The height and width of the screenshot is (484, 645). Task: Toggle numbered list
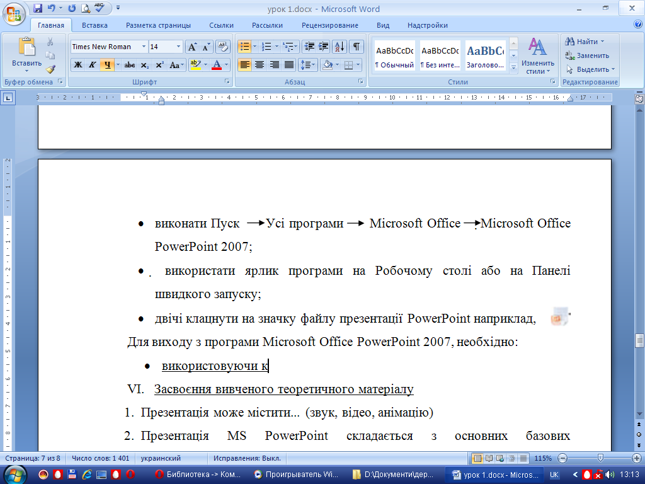(x=266, y=47)
